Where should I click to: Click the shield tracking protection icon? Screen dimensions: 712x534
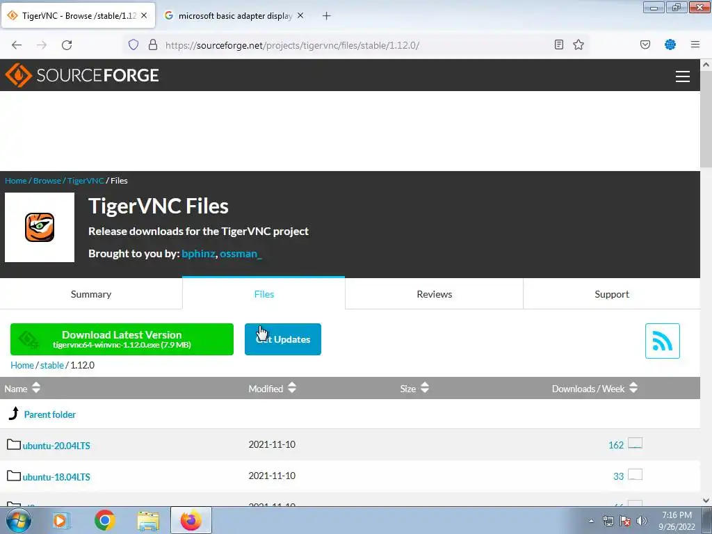click(133, 44)
